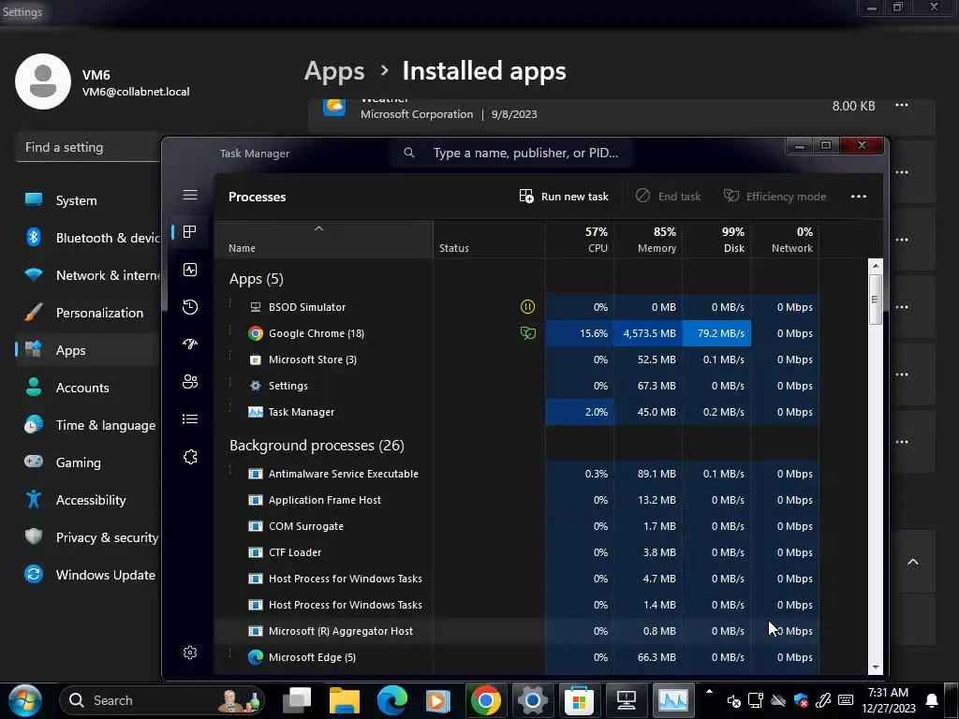The width and height of the screenshot is (959, 719).
Task: Open Task View on the taskbar
Action: point(298,700)
